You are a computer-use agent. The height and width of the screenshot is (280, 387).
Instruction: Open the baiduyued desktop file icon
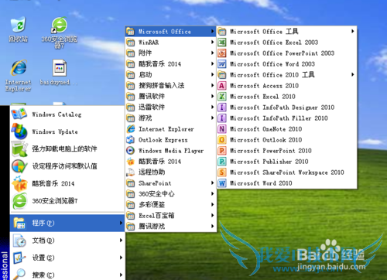(60, 68)
